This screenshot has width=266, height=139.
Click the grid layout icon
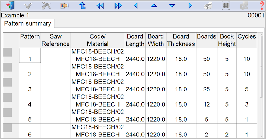point(226,6)
